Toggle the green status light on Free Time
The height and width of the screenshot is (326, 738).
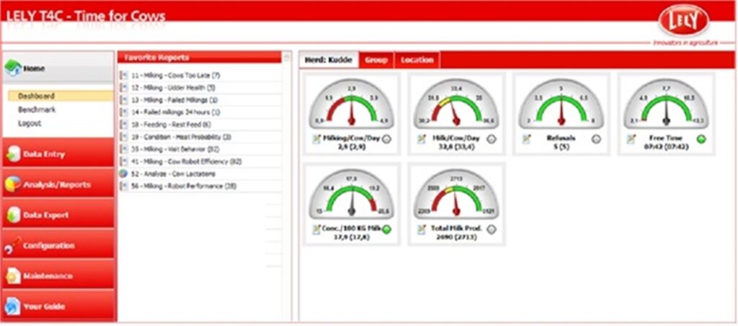[x=701, y=139]
